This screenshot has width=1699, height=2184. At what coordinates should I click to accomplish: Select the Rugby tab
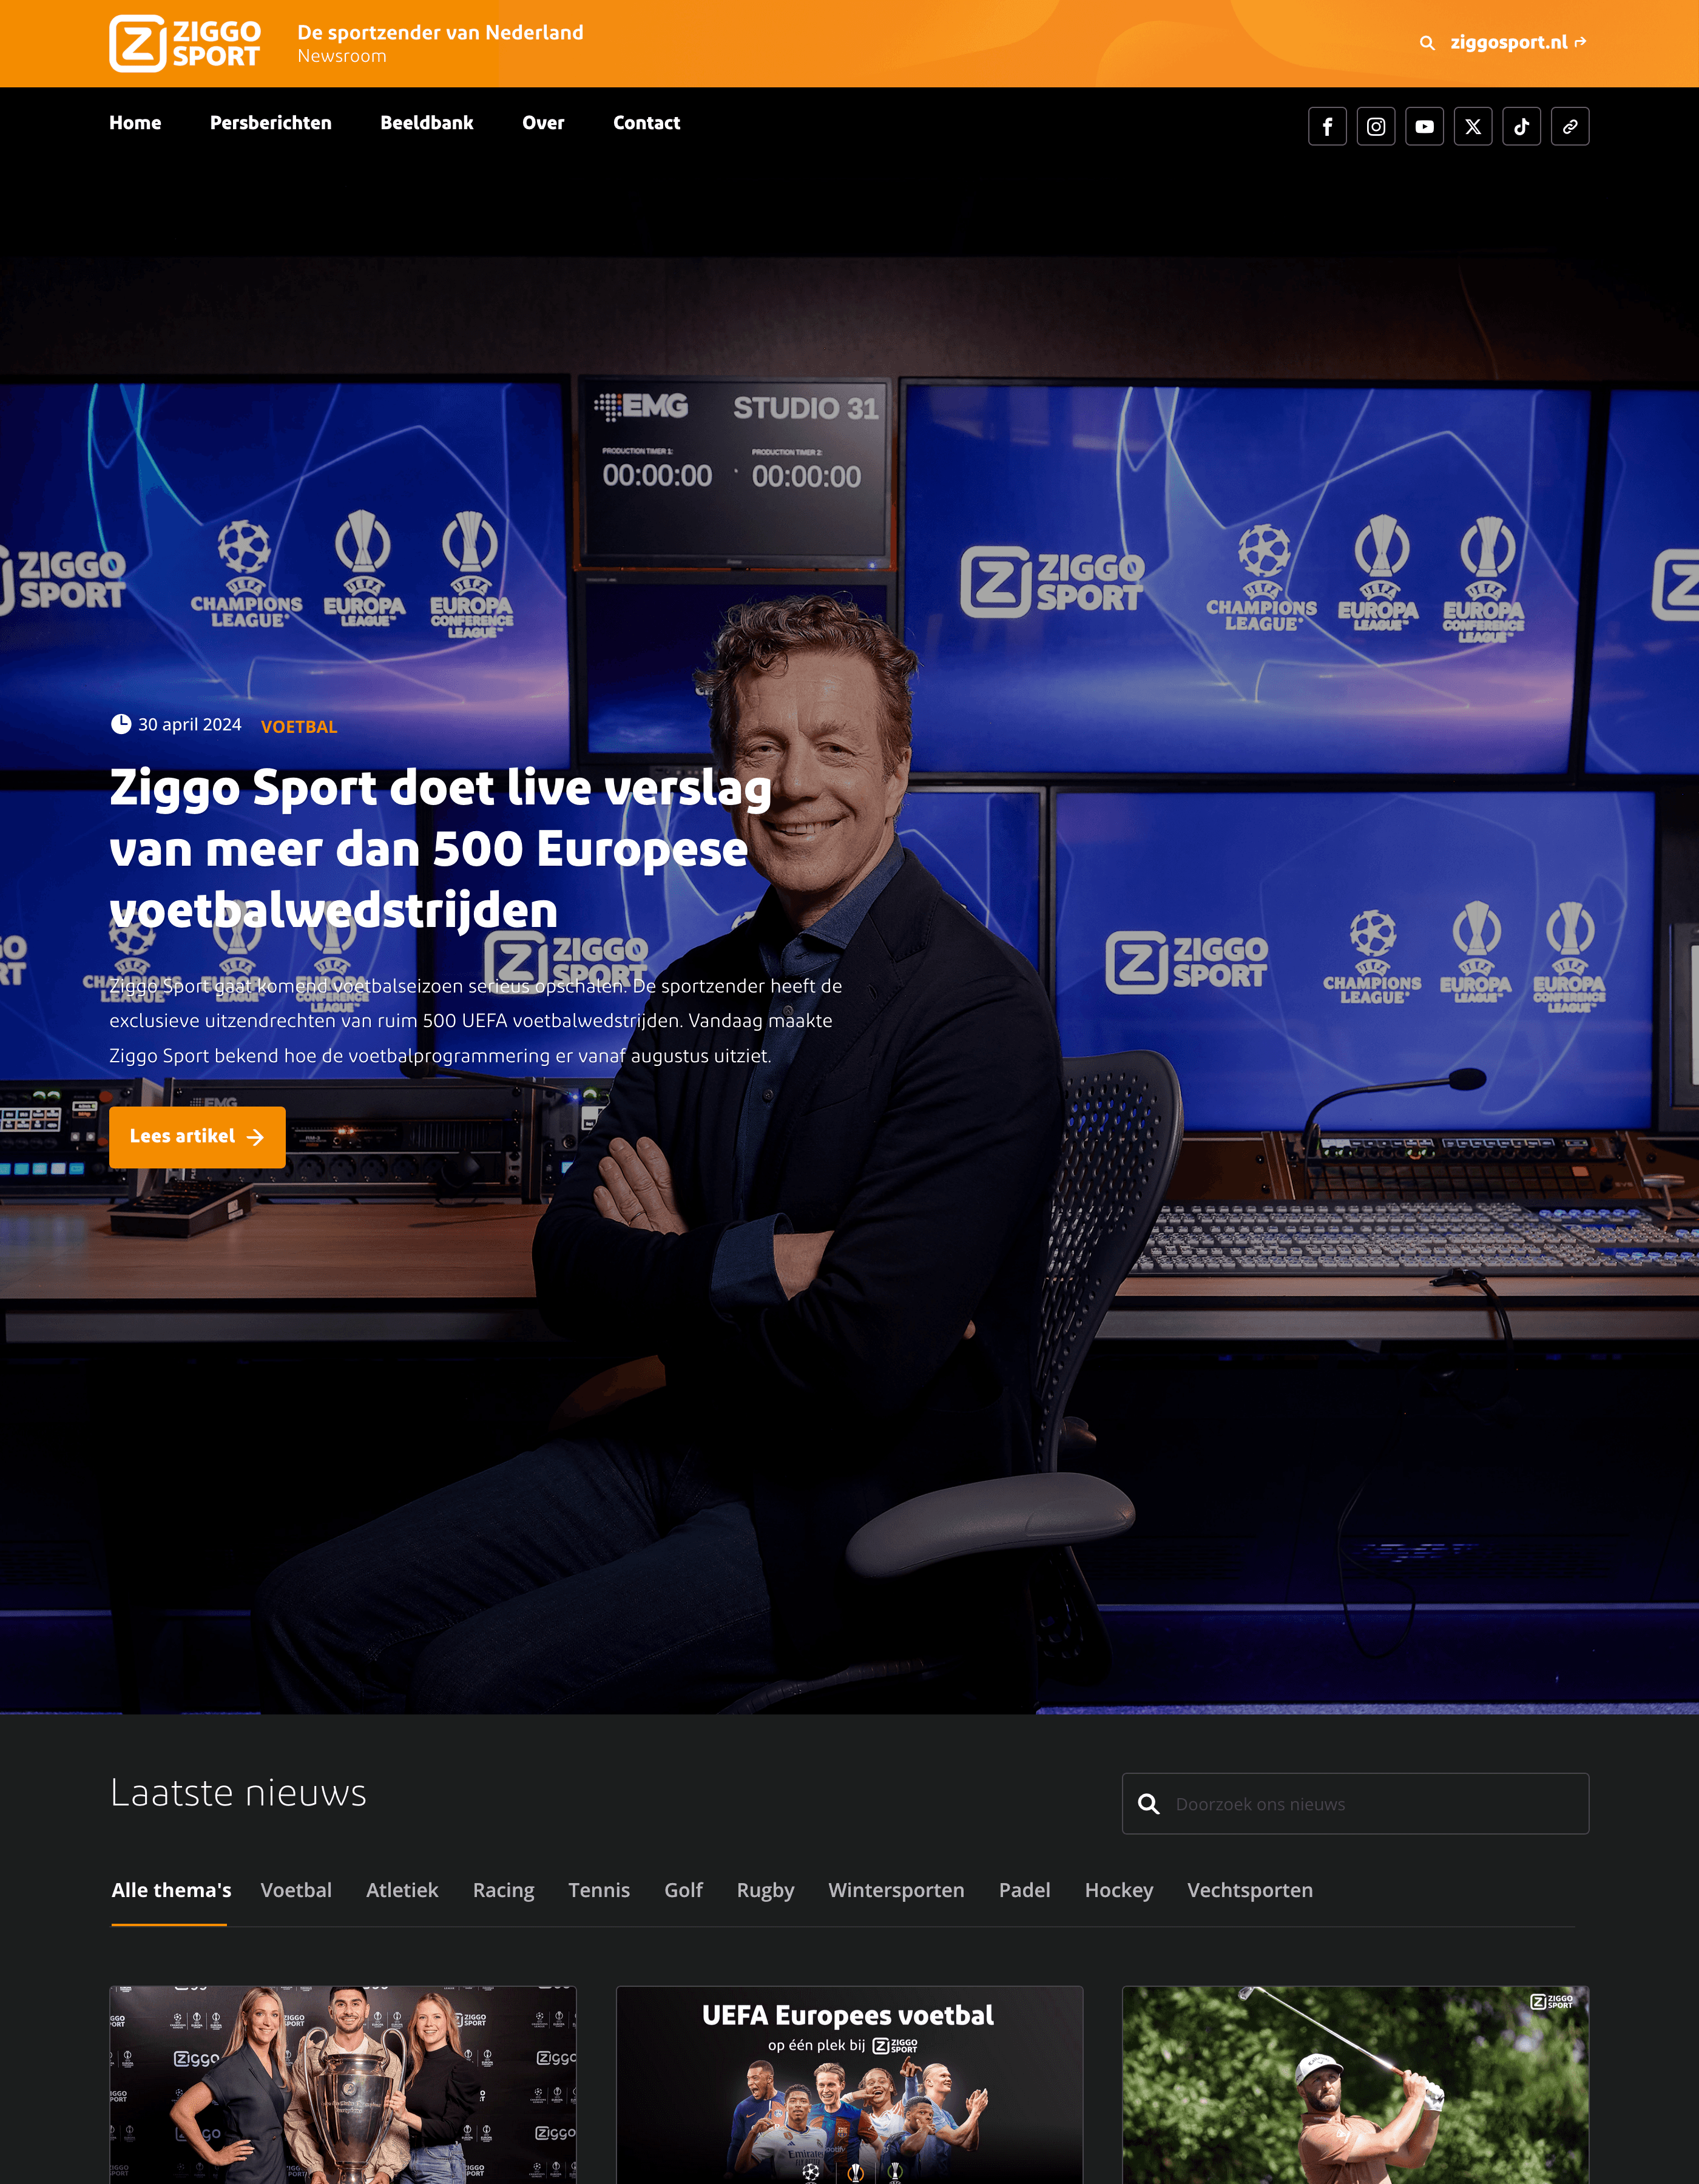[765, 1890]
